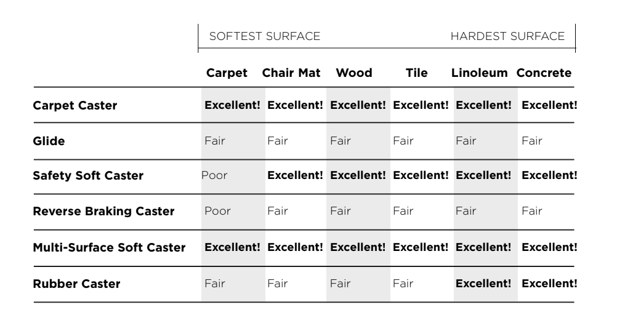The height and width of the screenshot is (318, 625).
Task: Click the Reverse Braking Caster row label
Action: (x=103, y=212)
